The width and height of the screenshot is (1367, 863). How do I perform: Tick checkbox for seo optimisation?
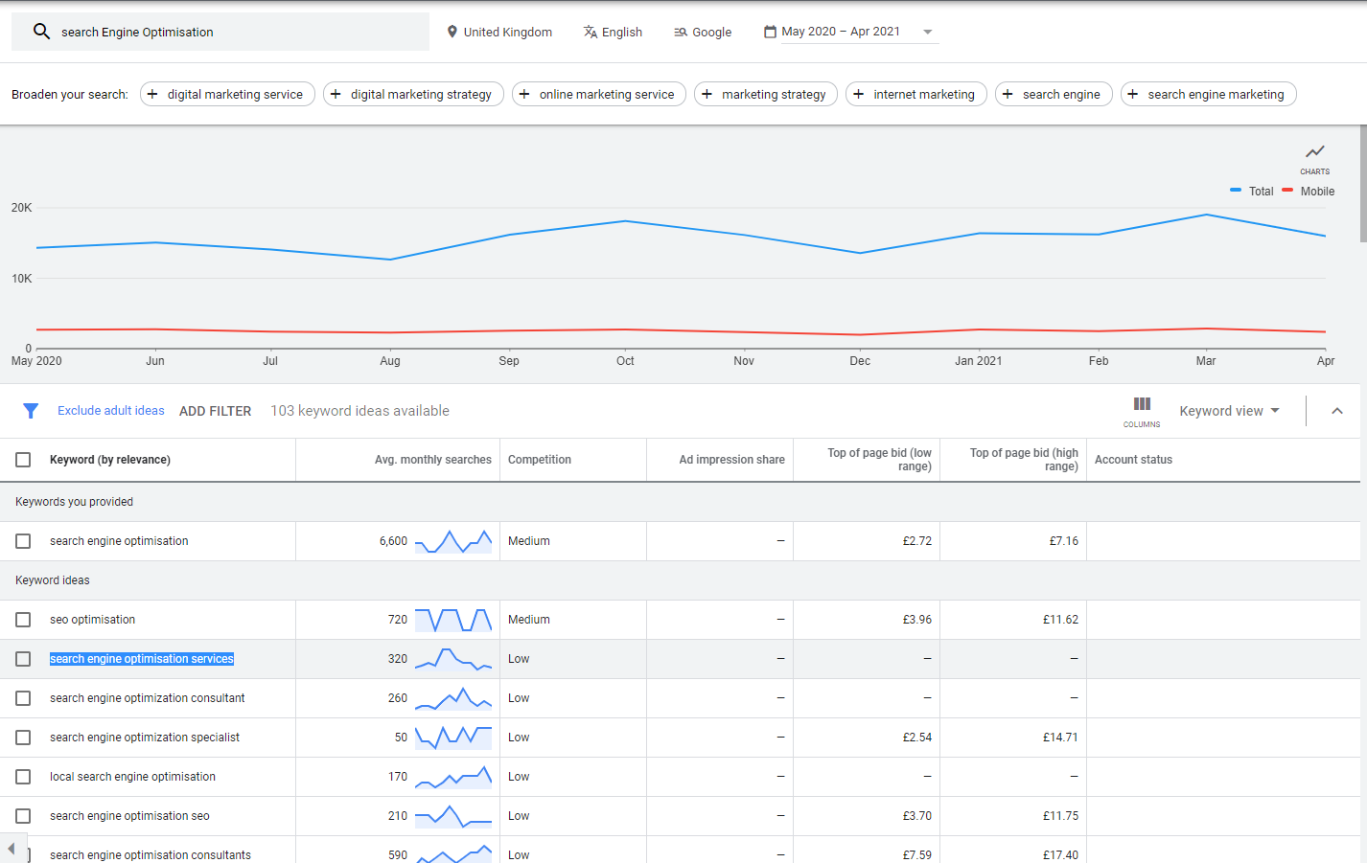pyautogui.click(x=23, y=620)
